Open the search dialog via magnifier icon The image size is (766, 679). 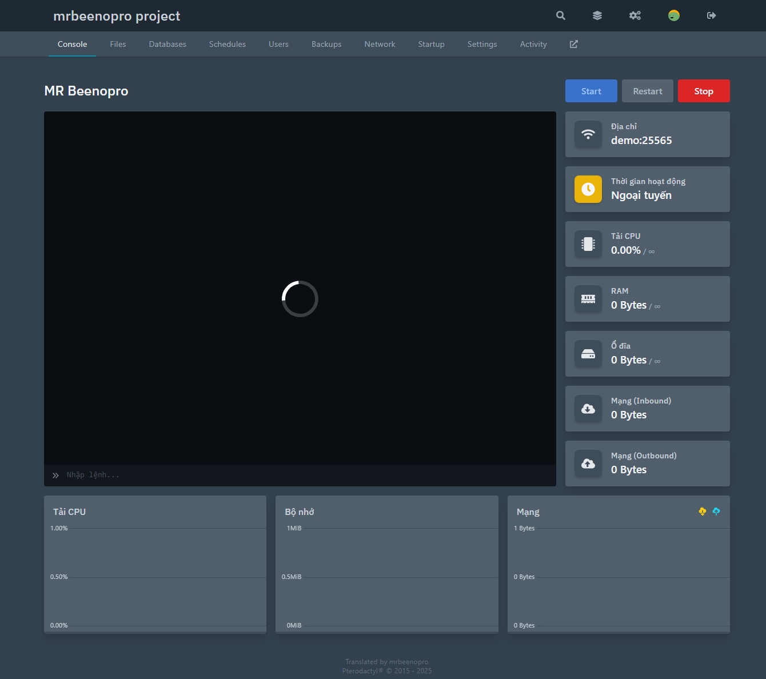pos(560,15)
